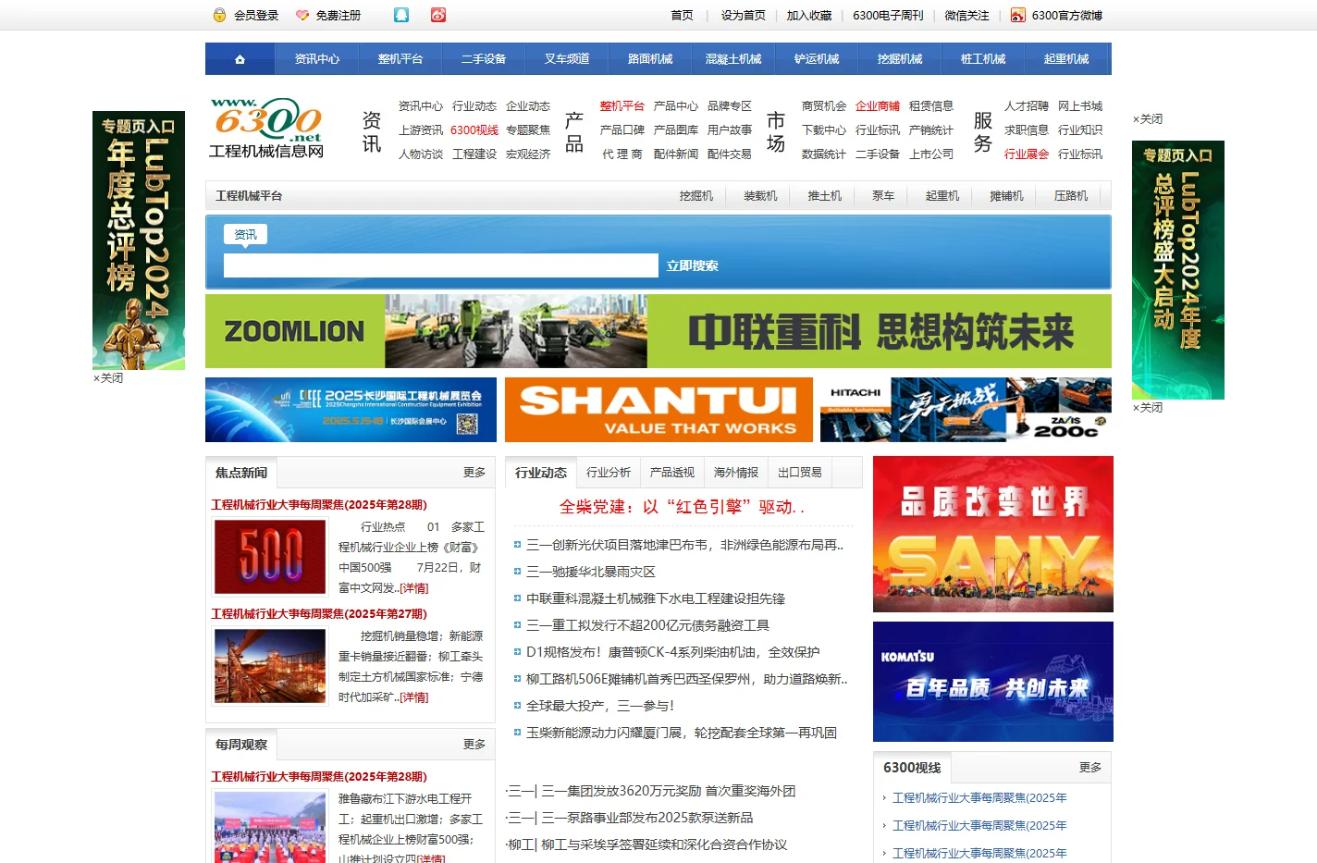Click 微信关注 in top bar
This screenshot has width=1317, height=863.
966,16
